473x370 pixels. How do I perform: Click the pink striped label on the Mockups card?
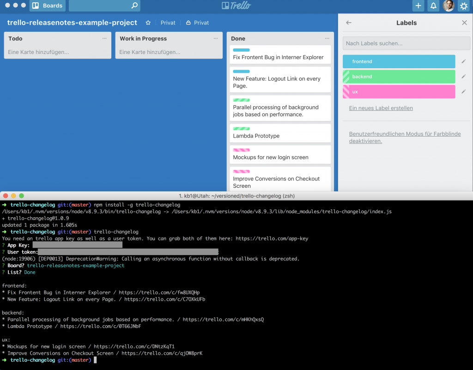[x=241, y=150]
